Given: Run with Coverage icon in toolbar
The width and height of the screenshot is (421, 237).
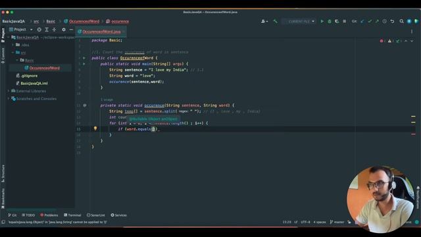Looking at the screenshot, I should [337, 21].
